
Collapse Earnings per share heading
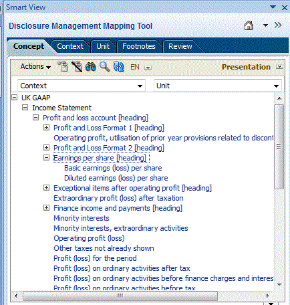pyautogui.click(x=46, y=158)
